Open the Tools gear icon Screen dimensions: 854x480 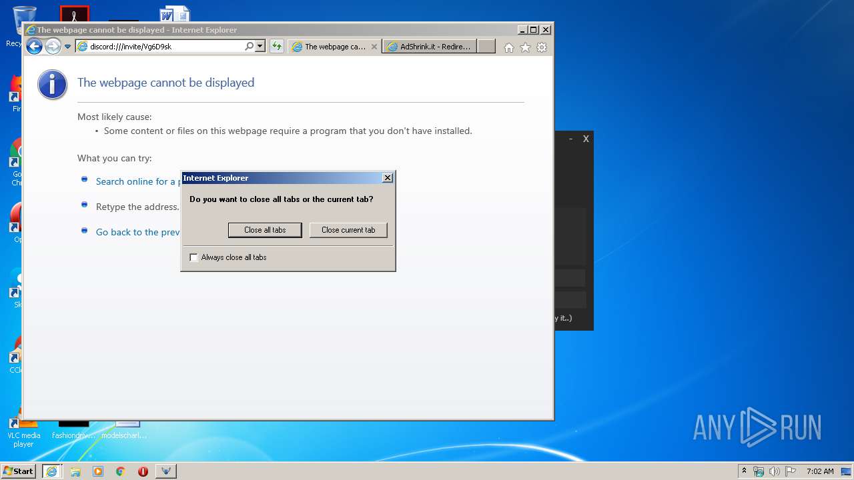pos(542,47)
